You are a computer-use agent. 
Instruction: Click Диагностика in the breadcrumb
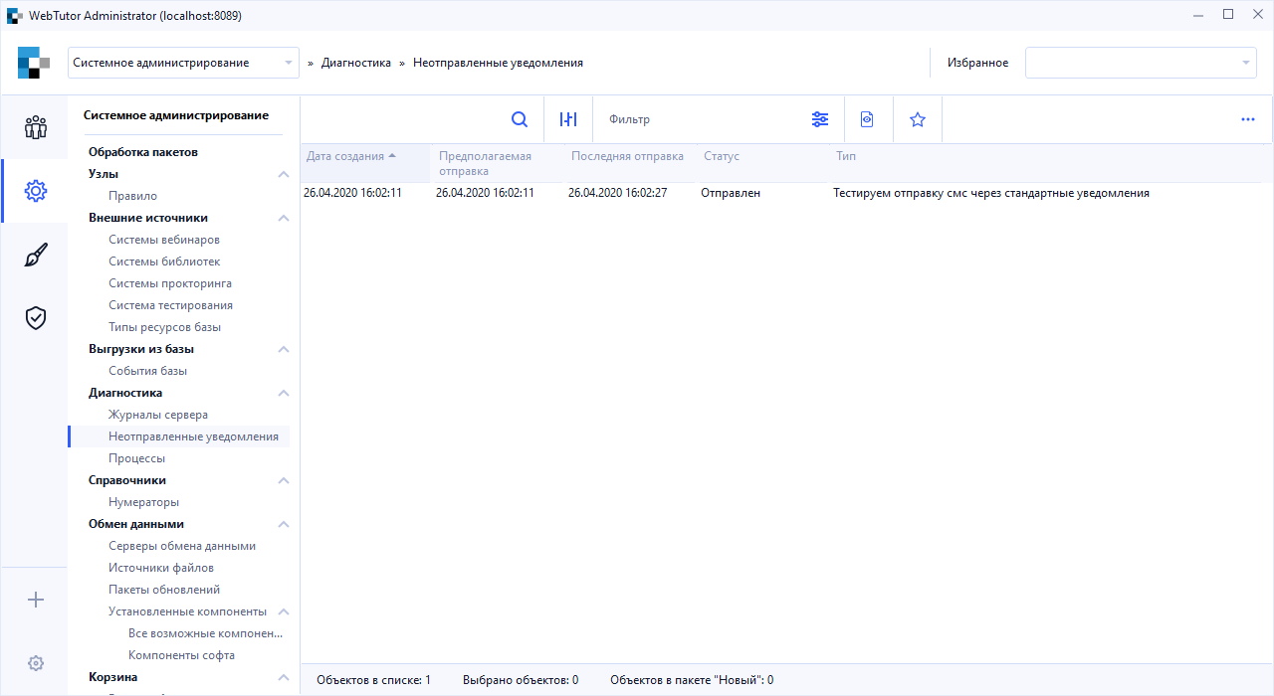356,63
